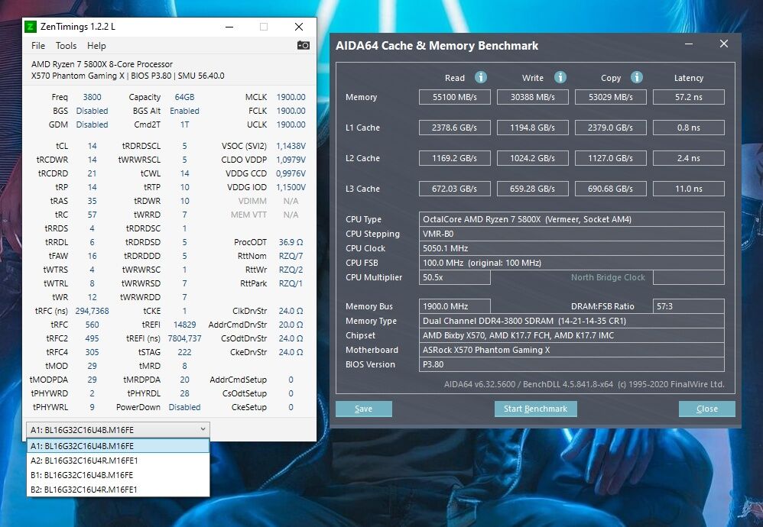Screen dimensions: 763x527
Task: Click the tREFI value 14829
Action: tap(184, 325)
